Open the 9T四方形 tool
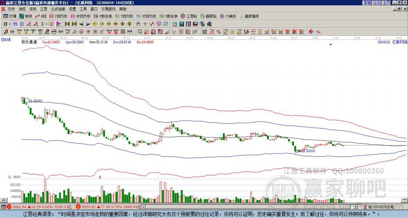408x218 pixels. [146, 16]
